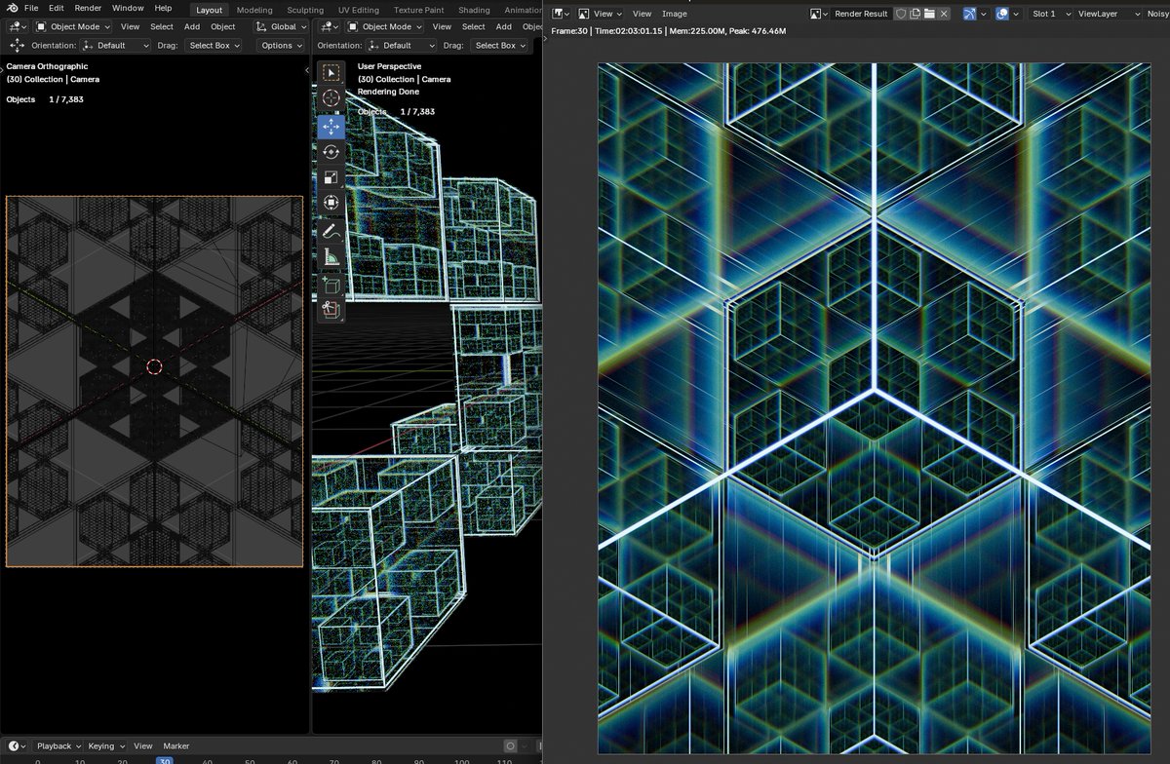
Task: Click the rendered fractal cube image
Action: [x=874, y=407]
